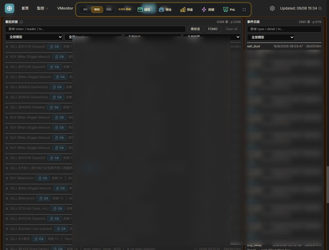Viewport: 329px width, 250px height.
Task: Copy CA for SELL $Jacket (Just a jacket)
Action: [61, 229]
